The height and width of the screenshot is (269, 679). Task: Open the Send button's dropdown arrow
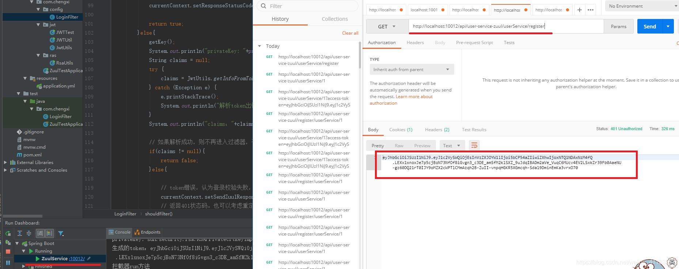click(668, 27)
